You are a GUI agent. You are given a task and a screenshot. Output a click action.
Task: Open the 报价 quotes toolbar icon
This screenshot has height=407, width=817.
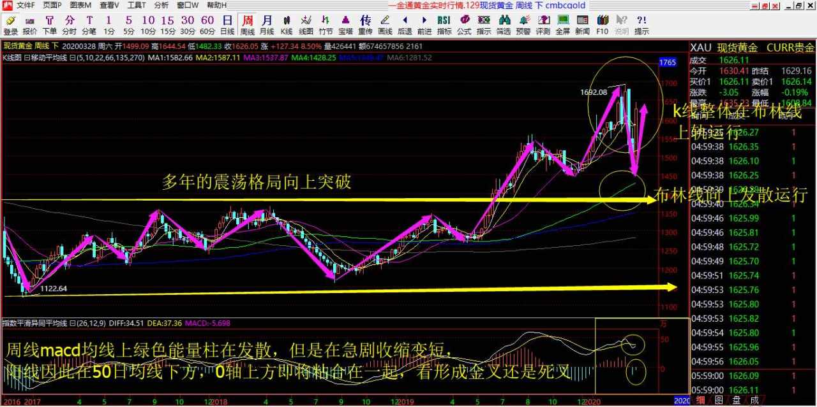(x=30, y=25)
